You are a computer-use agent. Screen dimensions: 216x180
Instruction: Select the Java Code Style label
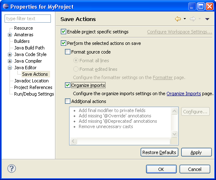click(31, 54)
